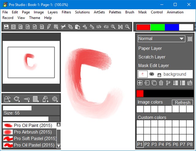Click the Refresh button for image colors
The width and height of the screenshot is (196, 151).
pyautogui.click(x=183, y=102)
